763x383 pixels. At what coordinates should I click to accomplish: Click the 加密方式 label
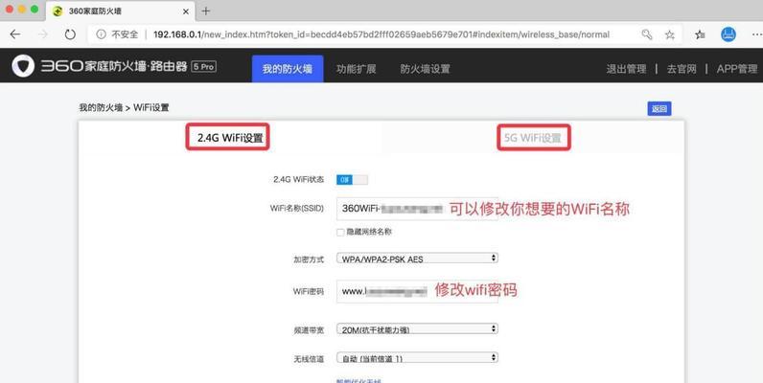click(x=309, y=259)
